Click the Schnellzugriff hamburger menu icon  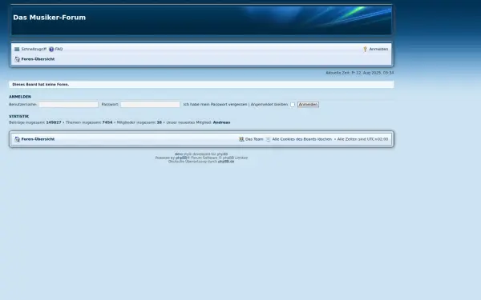(x=17, y=50)
